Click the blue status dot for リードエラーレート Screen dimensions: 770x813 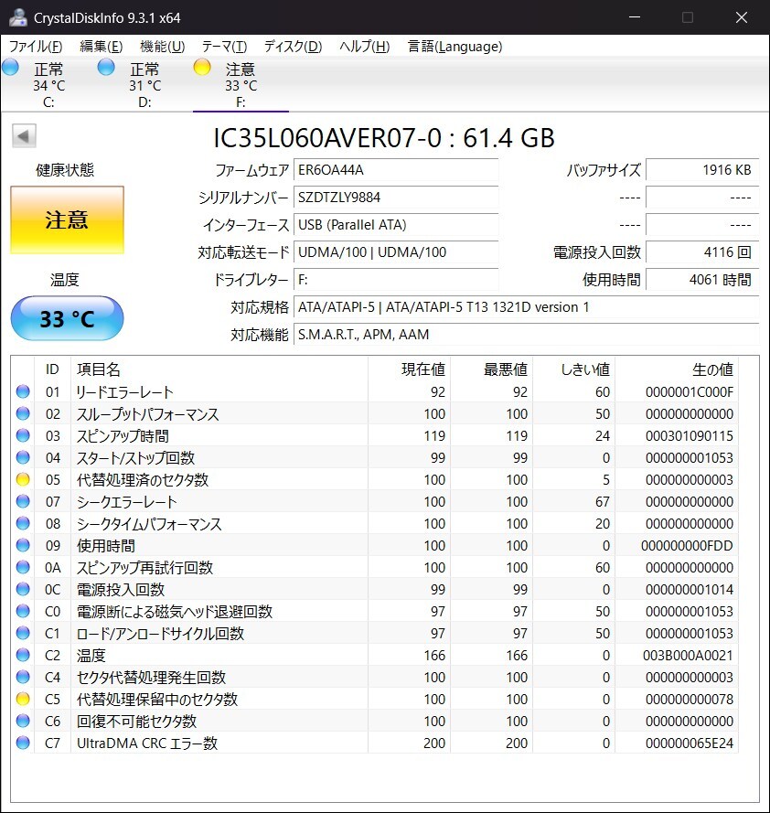22,391
